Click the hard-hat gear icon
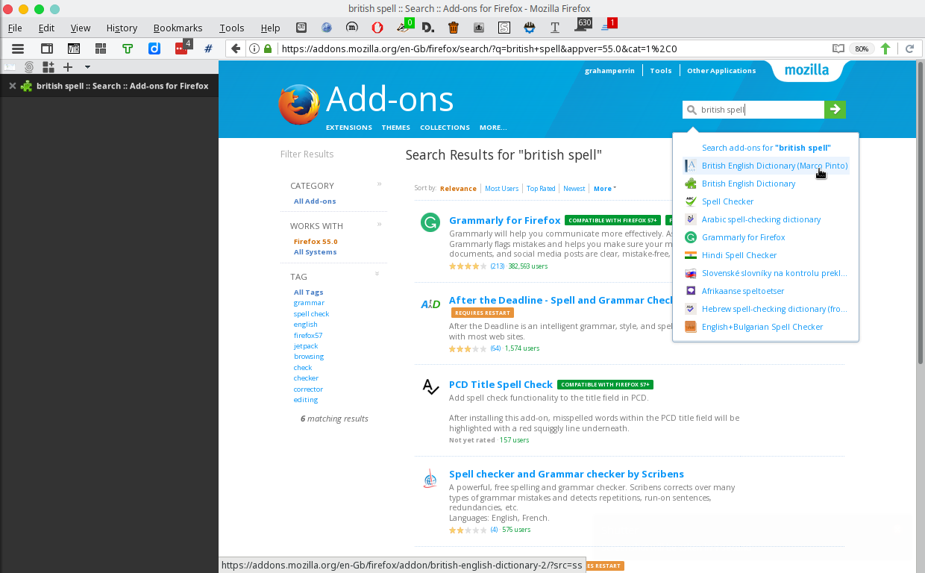The width and height of the screenshot is (925, 573). click(530, 28)
